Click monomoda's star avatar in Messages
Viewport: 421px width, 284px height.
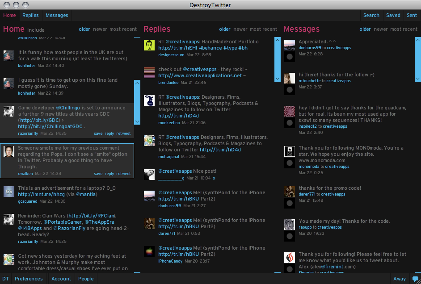[x=290, y=151]
